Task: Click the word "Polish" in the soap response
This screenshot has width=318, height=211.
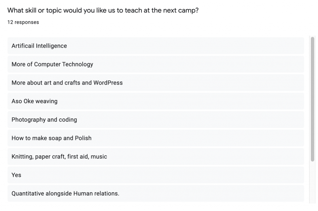Action: [83, 138]
